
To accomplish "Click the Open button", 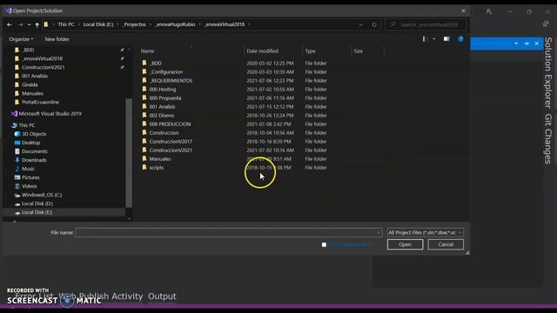I will (405, 244).
